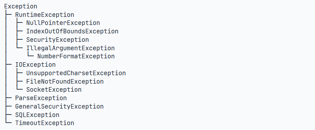Click IndexOutOfBoundsException item
Screen dimensions: 315x130
pos(72,32)
